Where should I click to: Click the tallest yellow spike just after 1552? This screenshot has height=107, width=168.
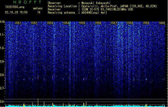pyautogui.click(x=38, y=103)
